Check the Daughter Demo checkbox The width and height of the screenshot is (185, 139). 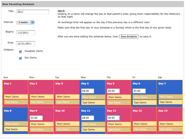20,52
